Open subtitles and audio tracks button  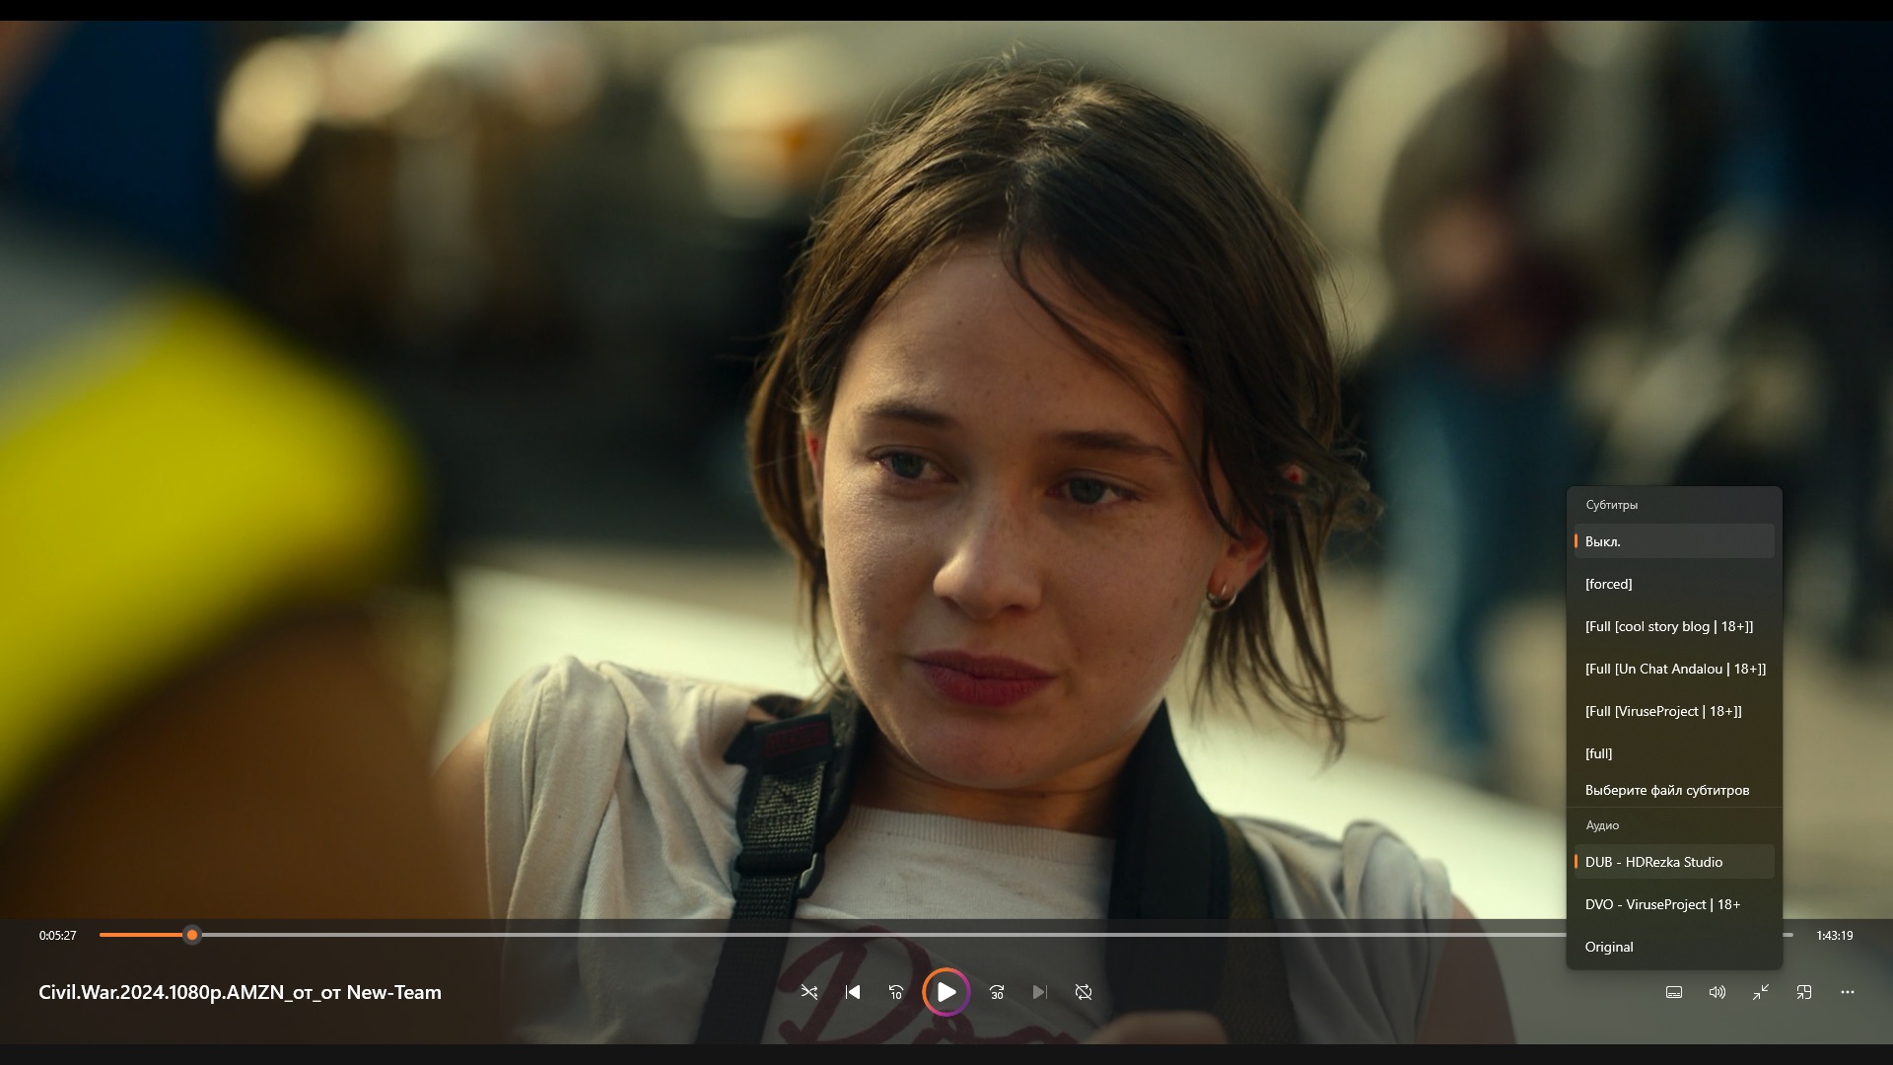point(1674,992)
